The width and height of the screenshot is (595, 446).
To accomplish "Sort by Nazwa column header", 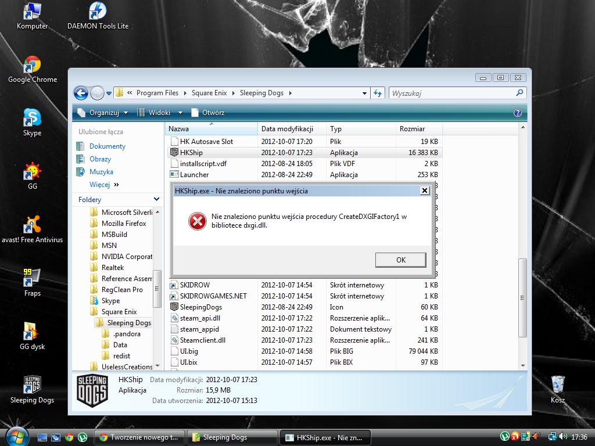I will click(212, 128).
